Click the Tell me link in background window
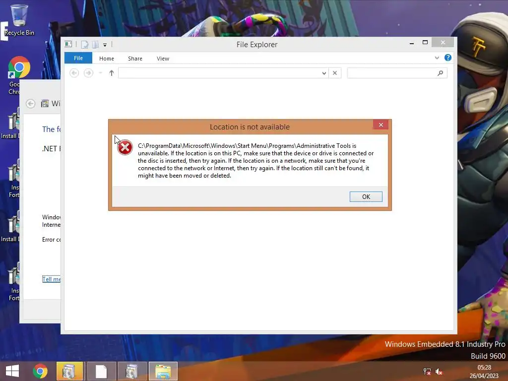Screen dimensions: 508x381 [51, 279]
